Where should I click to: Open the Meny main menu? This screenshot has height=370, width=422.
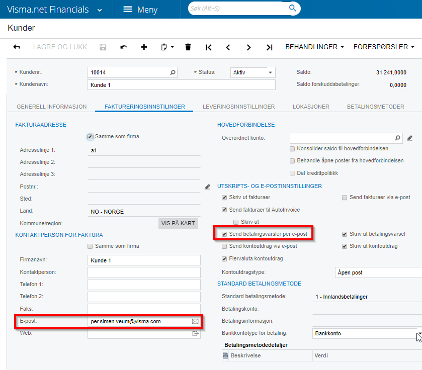(140, 10)
